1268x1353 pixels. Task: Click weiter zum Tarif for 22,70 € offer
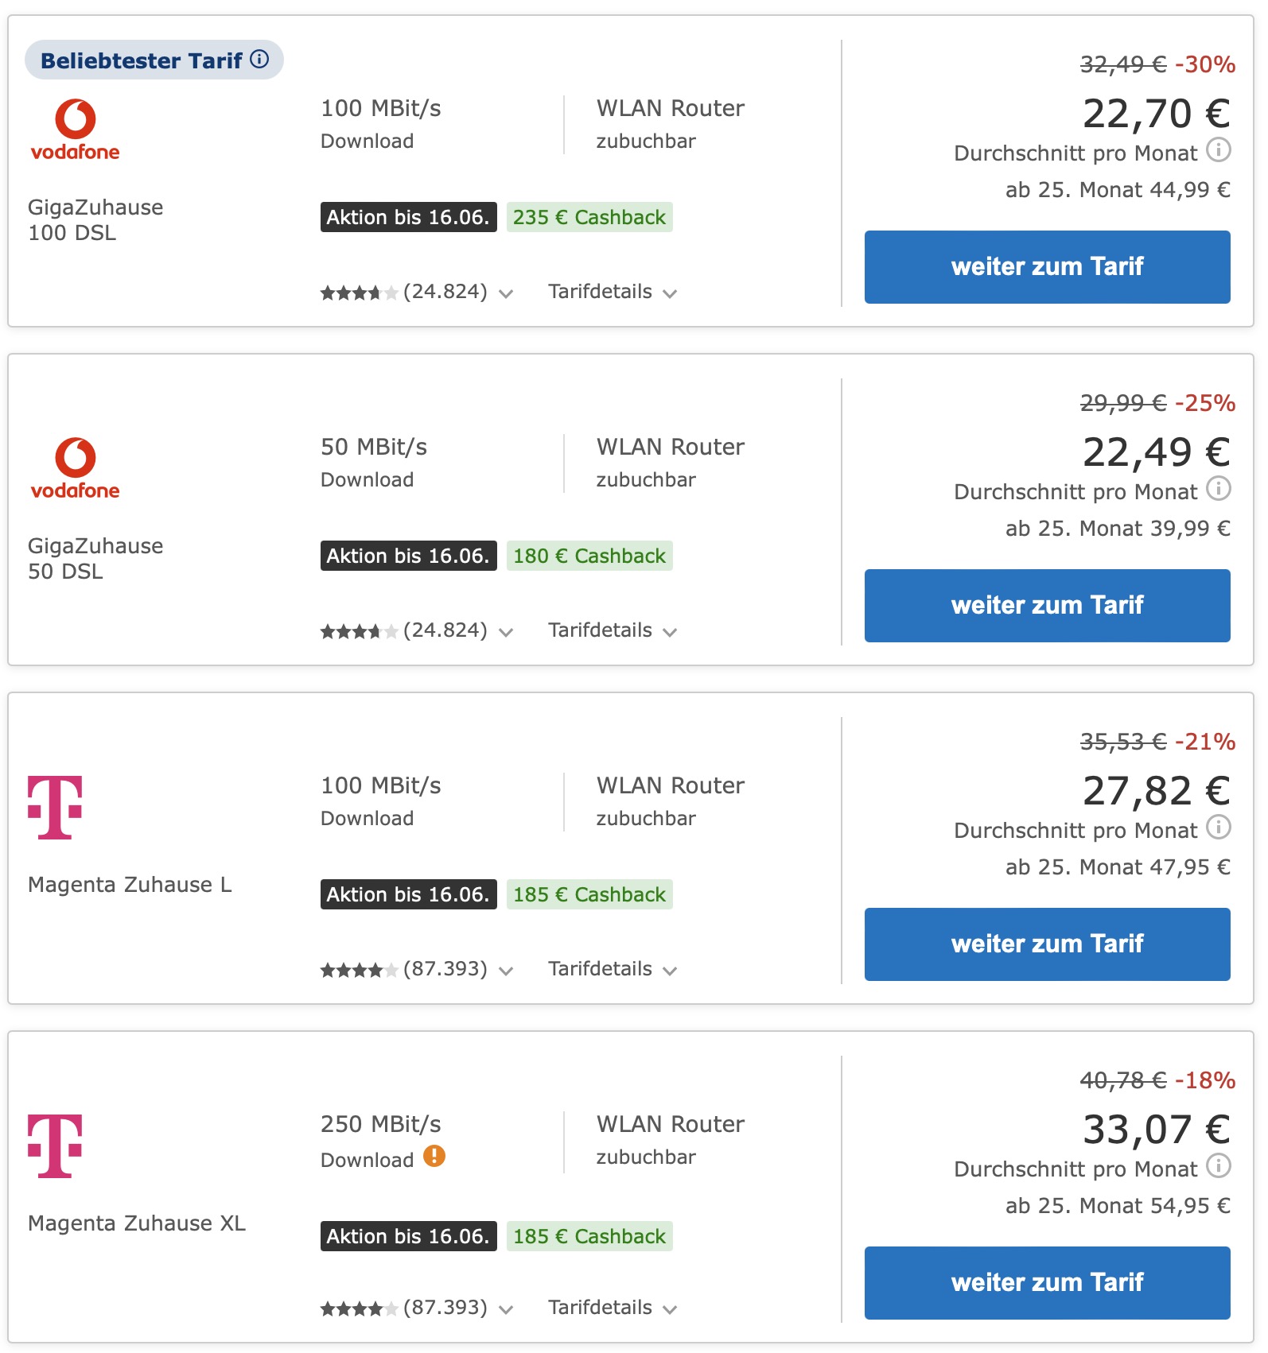tap(1047, 267)
